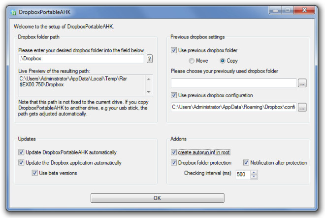The width and height of the screenshot is (325, 218).
Task: Increase checking interval with up arrow
Action: [x=254, y=172]
